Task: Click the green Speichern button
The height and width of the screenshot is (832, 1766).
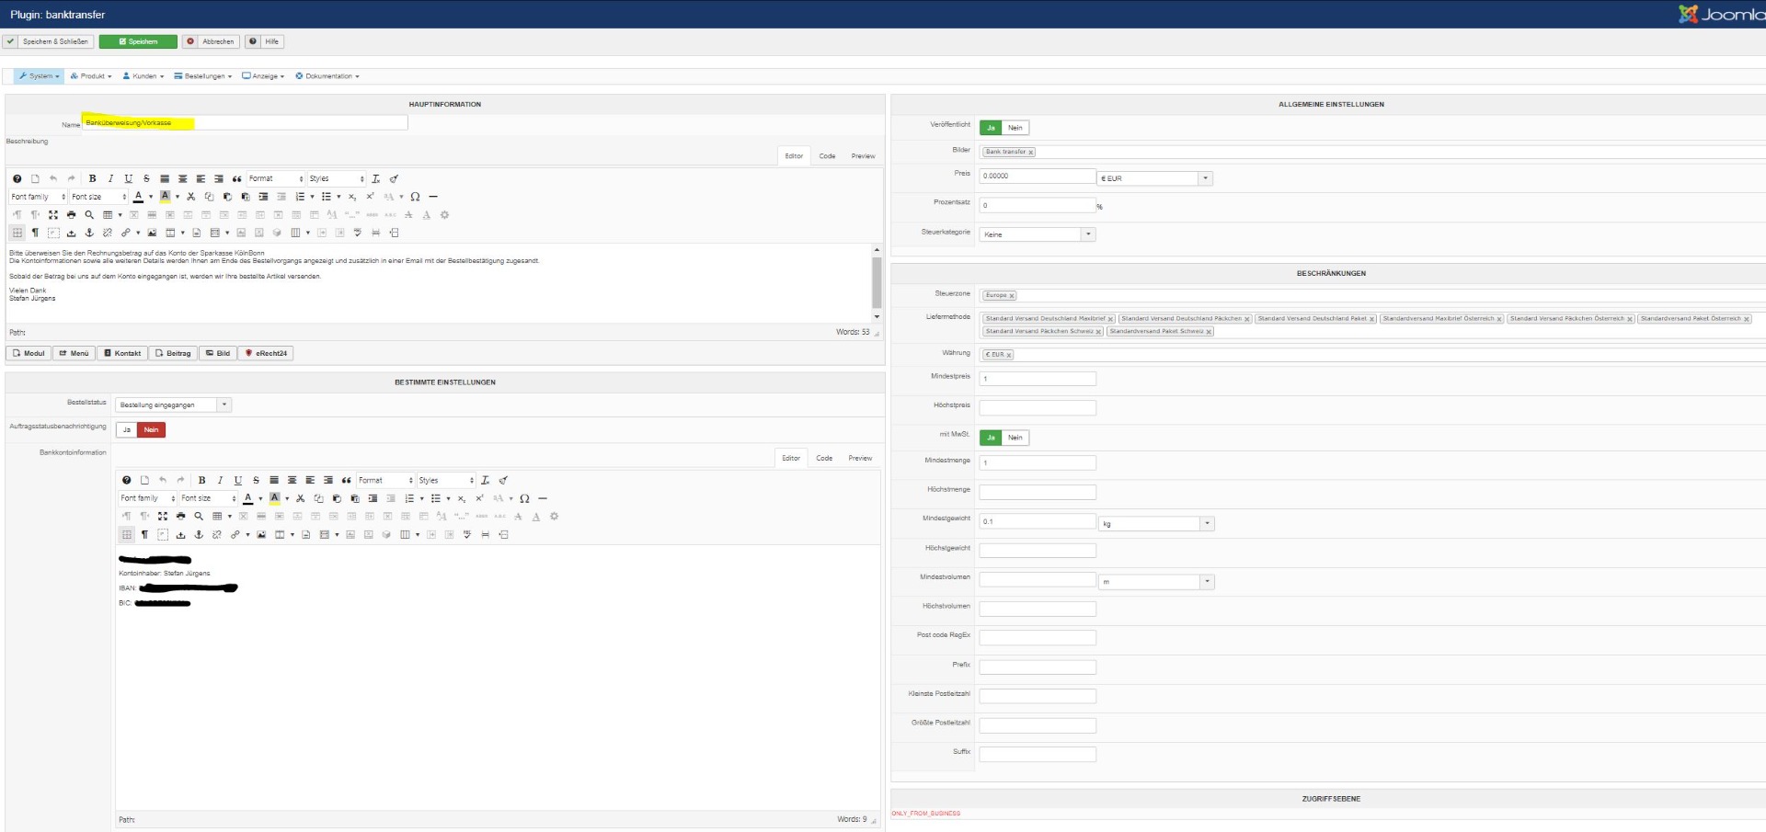Action: (138, 41)
